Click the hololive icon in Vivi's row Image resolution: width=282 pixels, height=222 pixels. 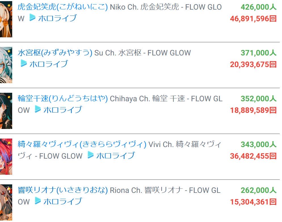click(x=91, y=155)
